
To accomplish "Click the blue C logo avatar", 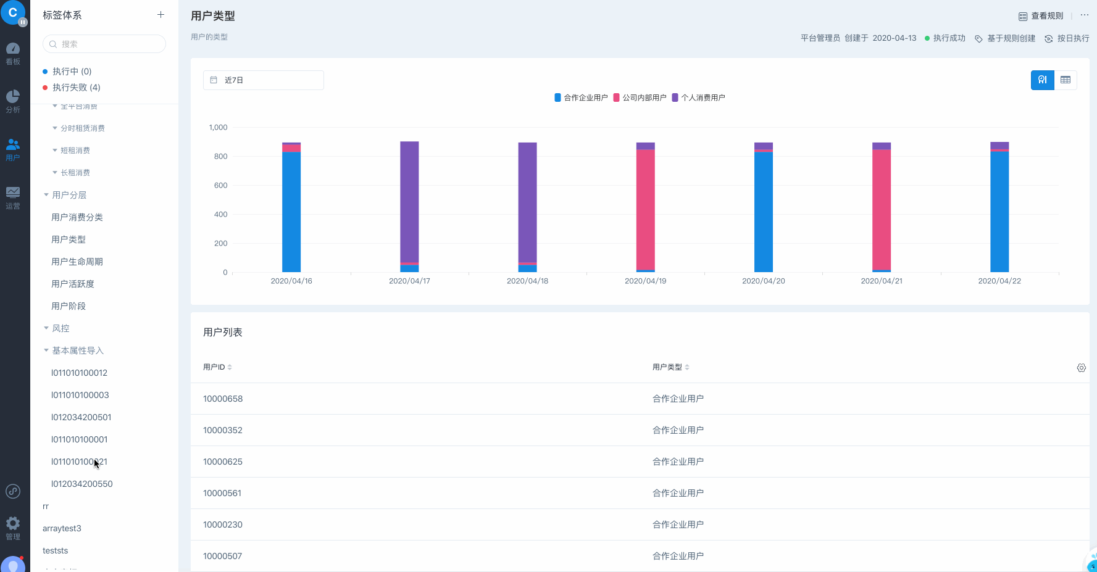I will coord(12,12).
